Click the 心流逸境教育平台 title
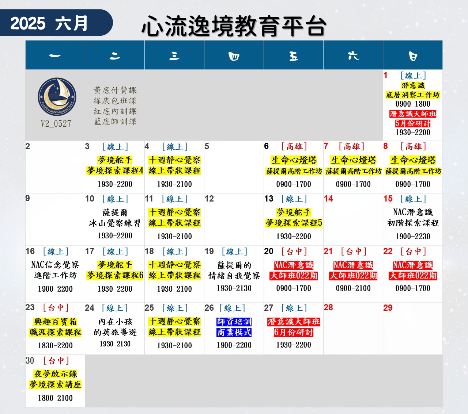Image resolution: width=468 pixels, height=414 pixels. coord(234,26)
